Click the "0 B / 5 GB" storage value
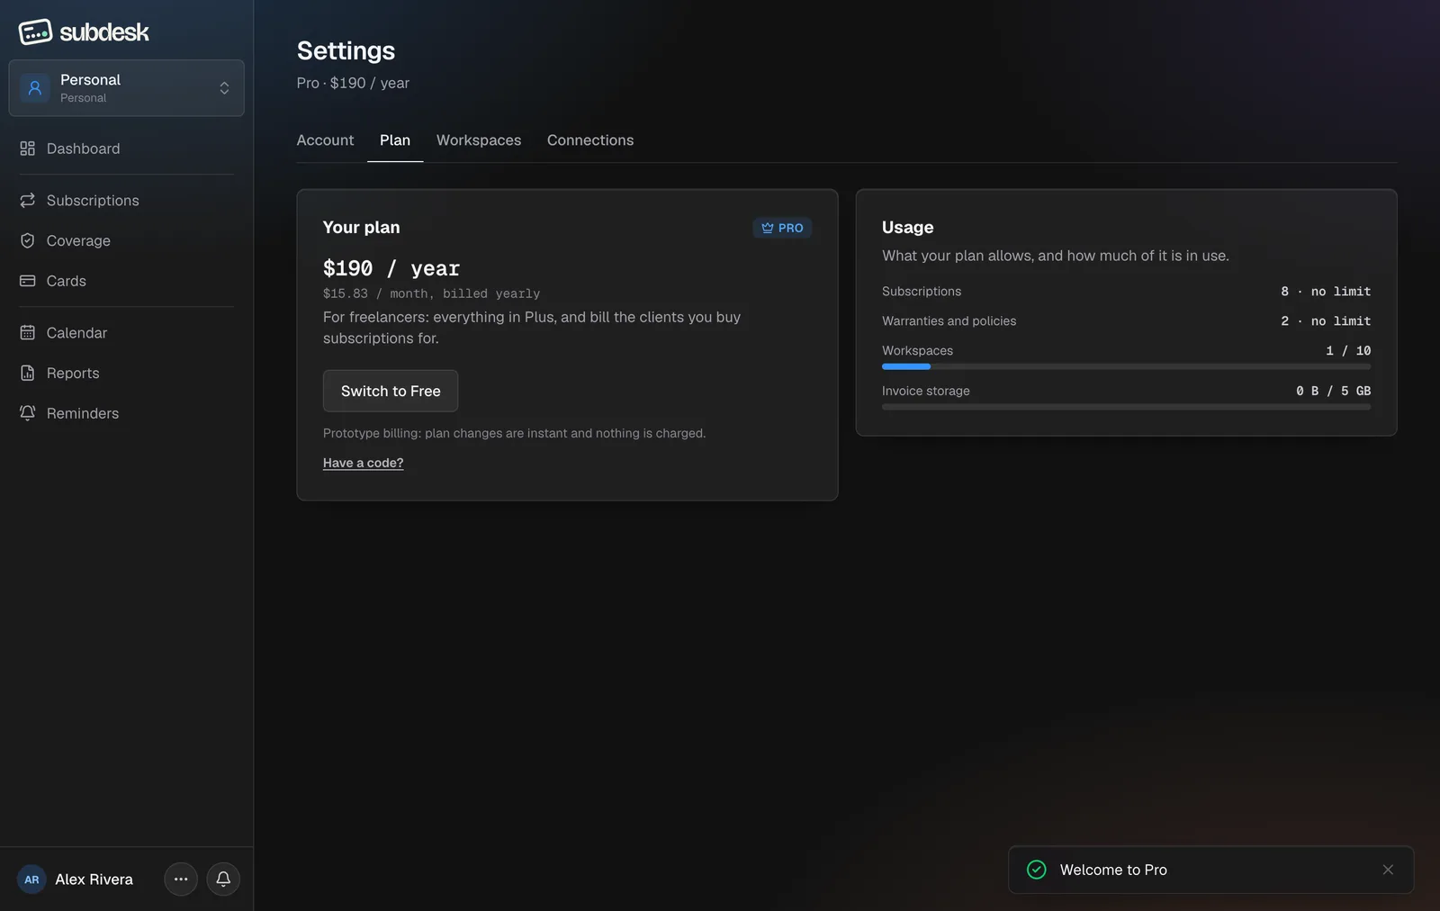1440x911 pixels. click(1333, 391)
